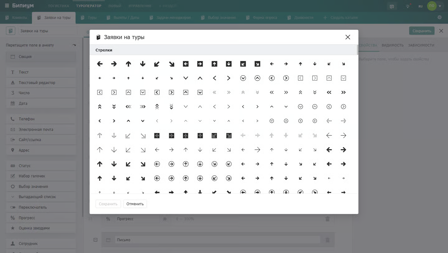Screen dimensions: 448x253
Task: Open the ВИДИМОСТЬ properties tab
Action: (x=393, y=45)
